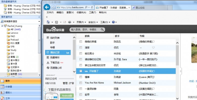Viewport: 197px width, 100px height.
Task: Open the 所有郵件項目 dropdown
Action: pyautogui.click(x=39, y=22)
